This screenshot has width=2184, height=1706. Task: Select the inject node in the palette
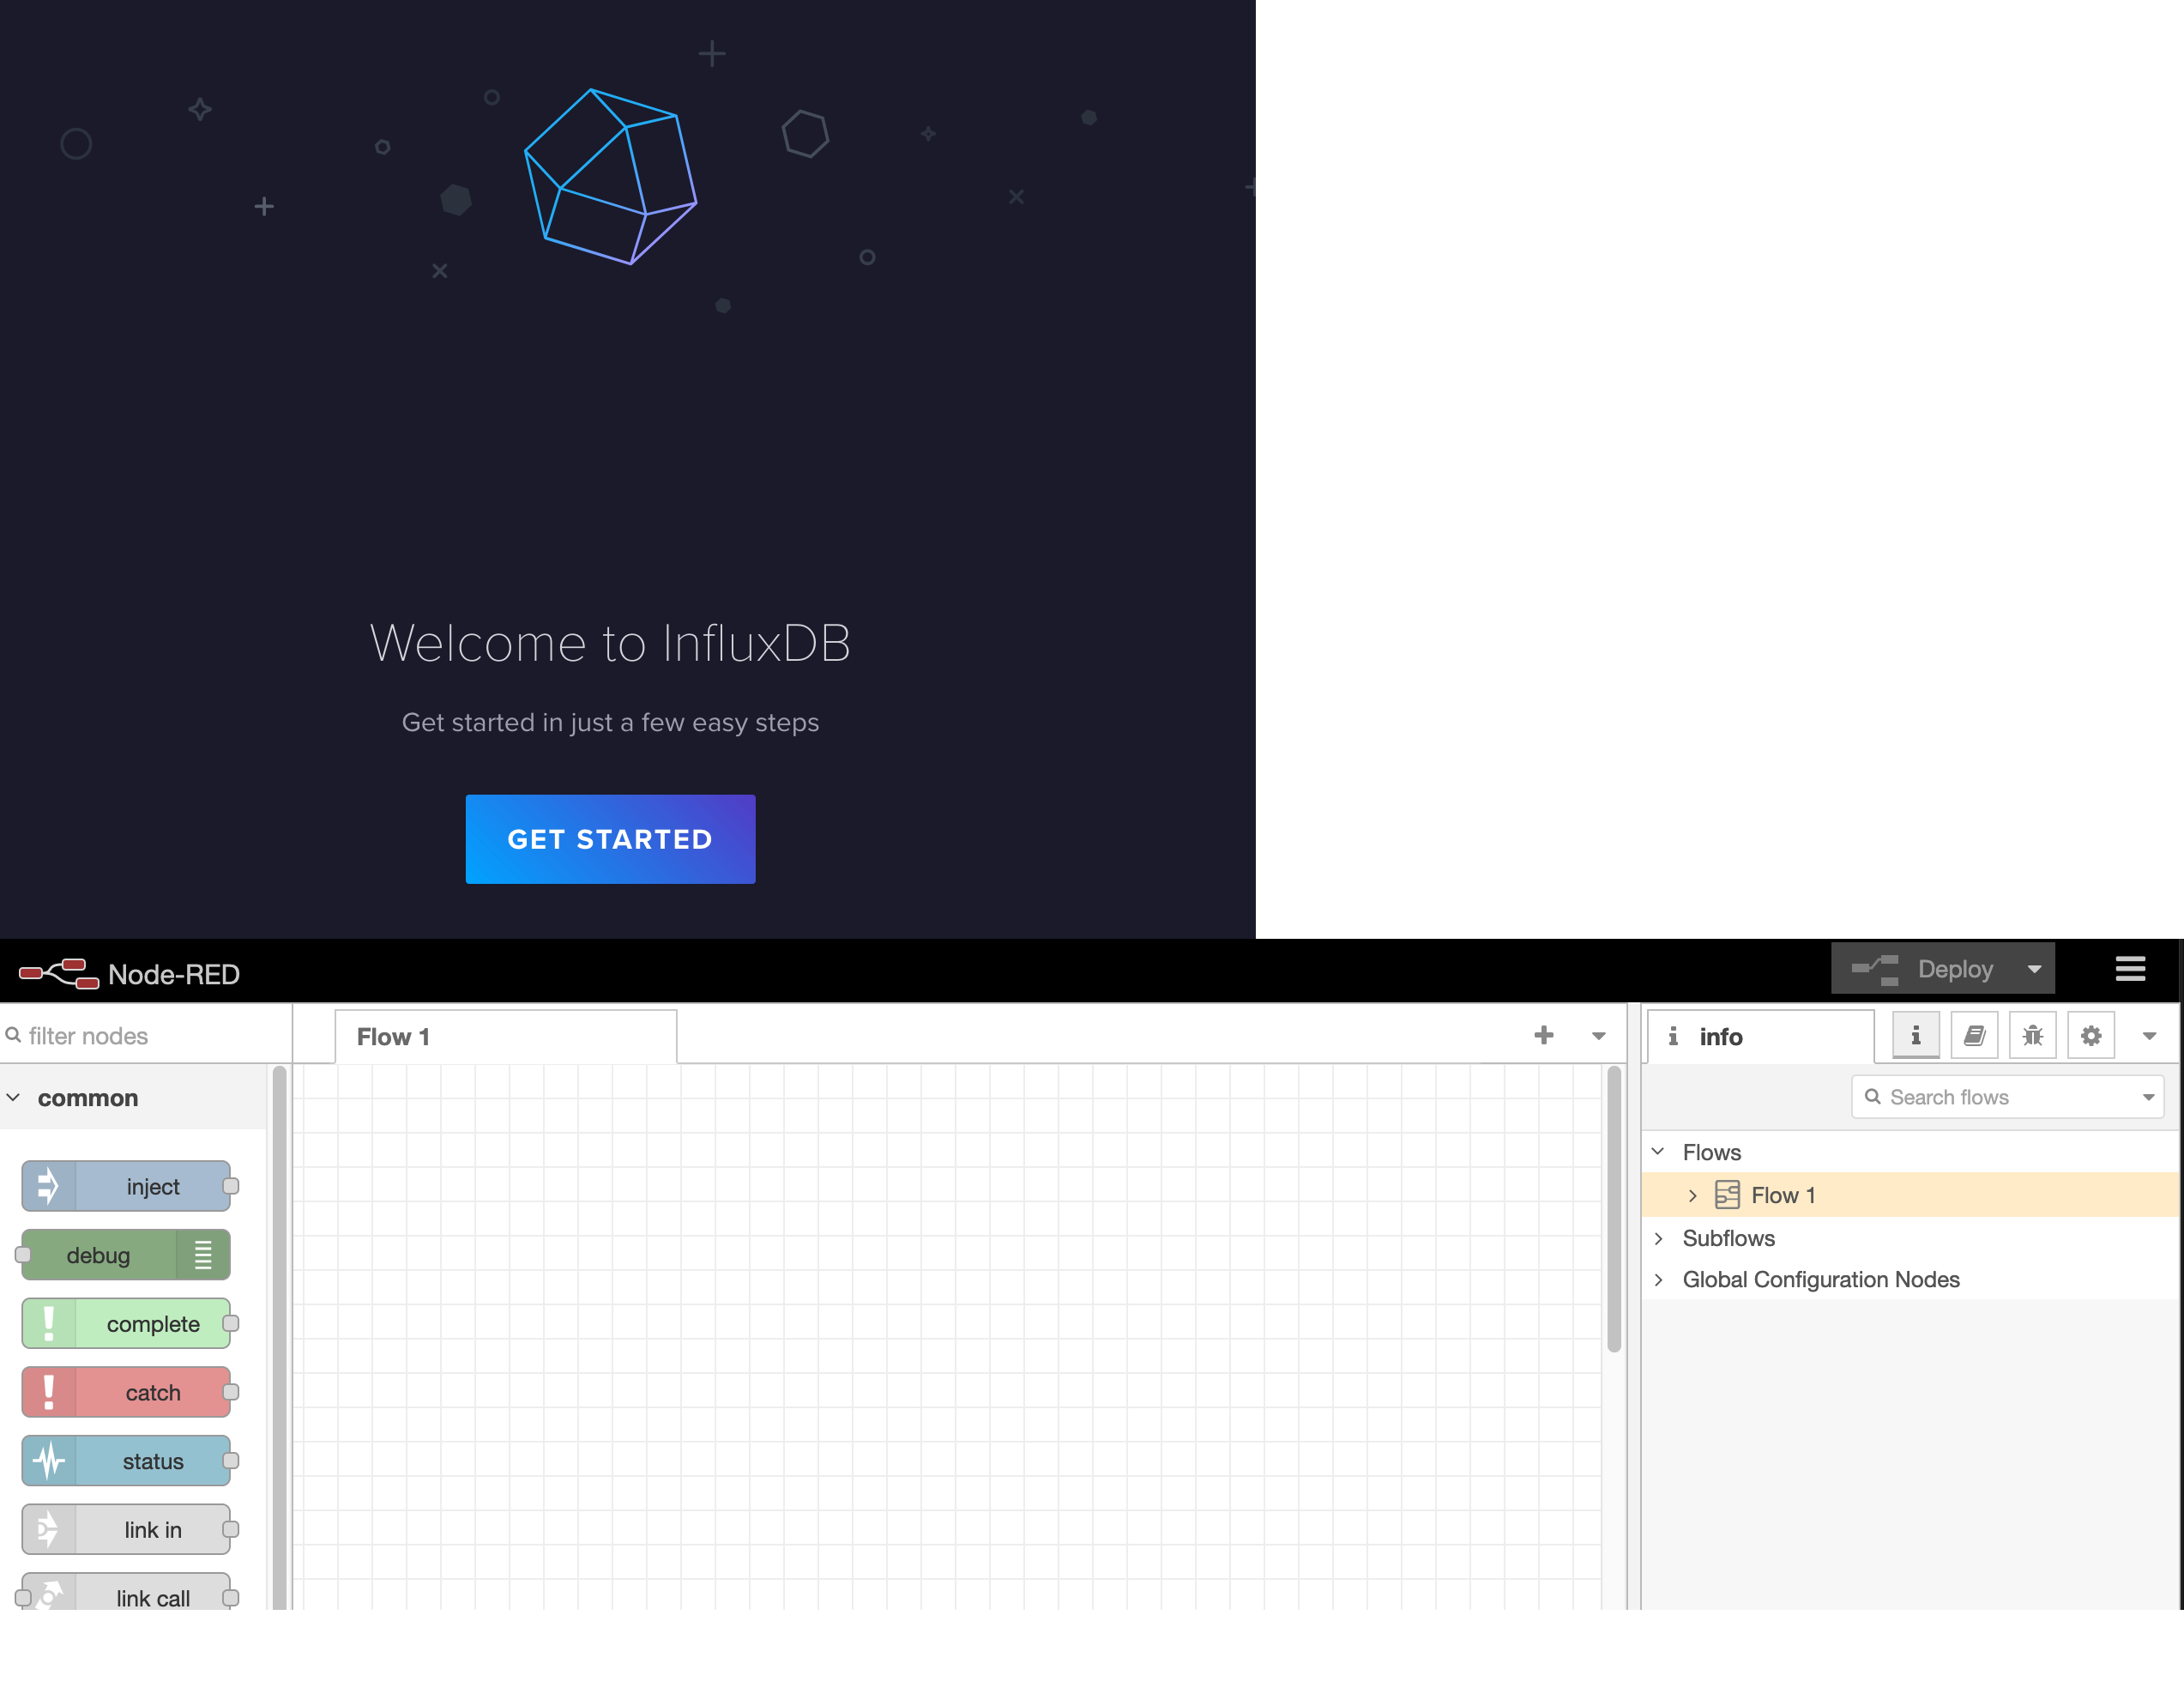click(x=126, y=1186)
